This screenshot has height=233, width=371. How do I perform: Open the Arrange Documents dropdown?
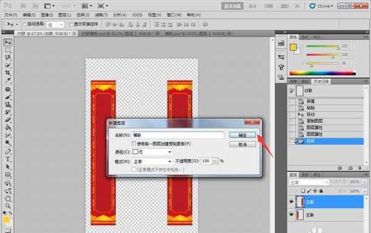click(87, 6)
